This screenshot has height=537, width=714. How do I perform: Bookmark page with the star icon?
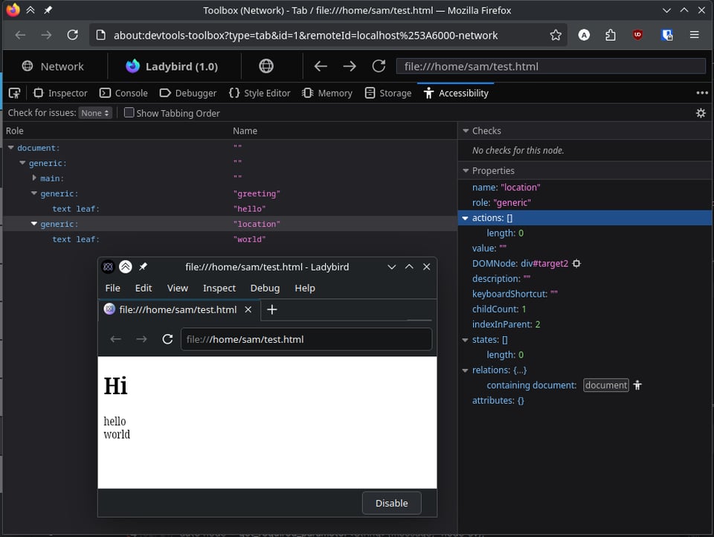pos(556,35)
